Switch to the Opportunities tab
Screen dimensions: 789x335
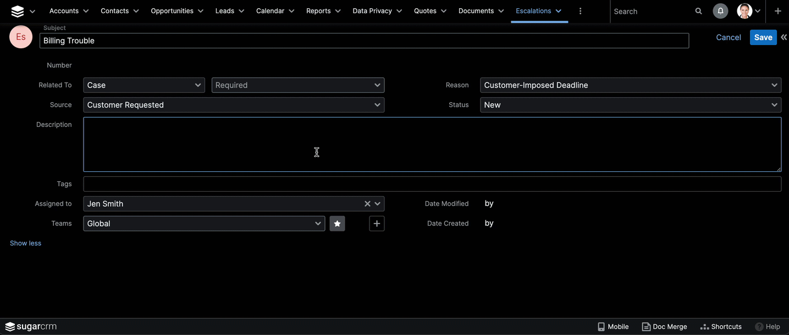[x=172, y=11]
